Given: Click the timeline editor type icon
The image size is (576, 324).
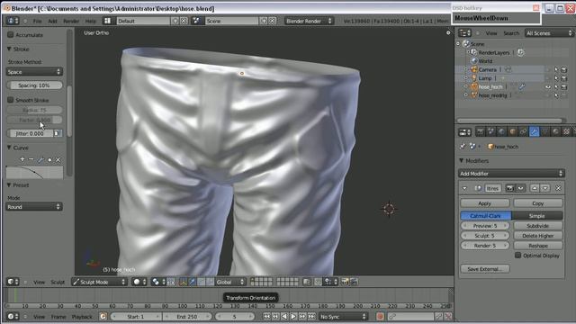Looking at the screenshot, I should (13, 316).
